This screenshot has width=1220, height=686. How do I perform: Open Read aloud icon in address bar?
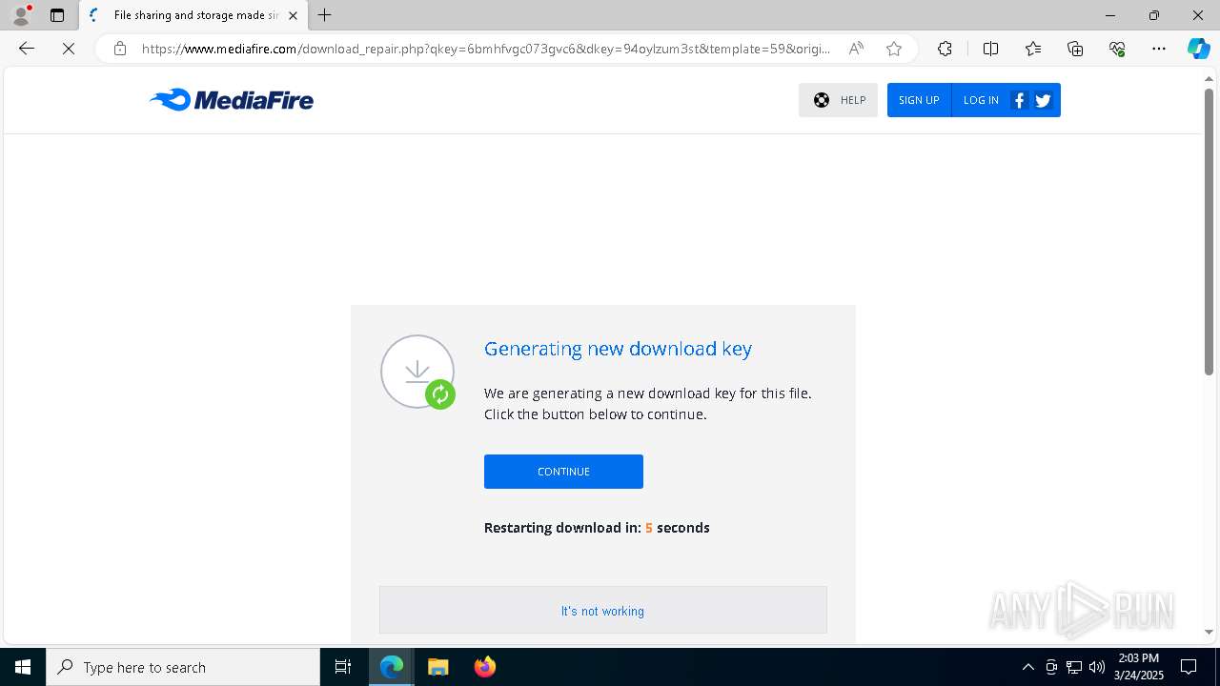click(856, 49)
